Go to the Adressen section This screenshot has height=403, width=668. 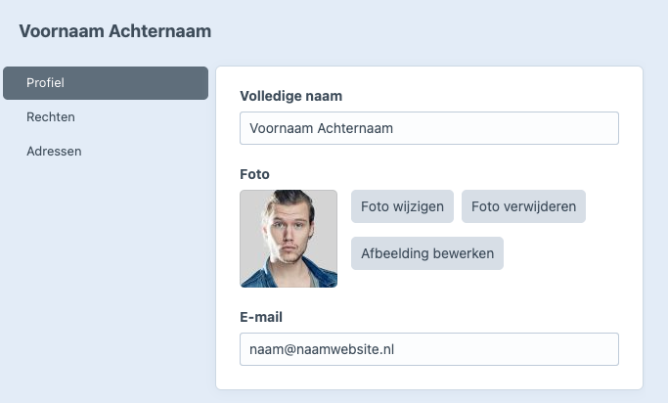(x=54, y=152)
